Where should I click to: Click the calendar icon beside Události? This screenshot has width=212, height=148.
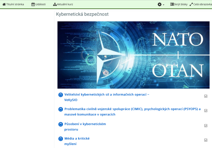coord(33,4)
